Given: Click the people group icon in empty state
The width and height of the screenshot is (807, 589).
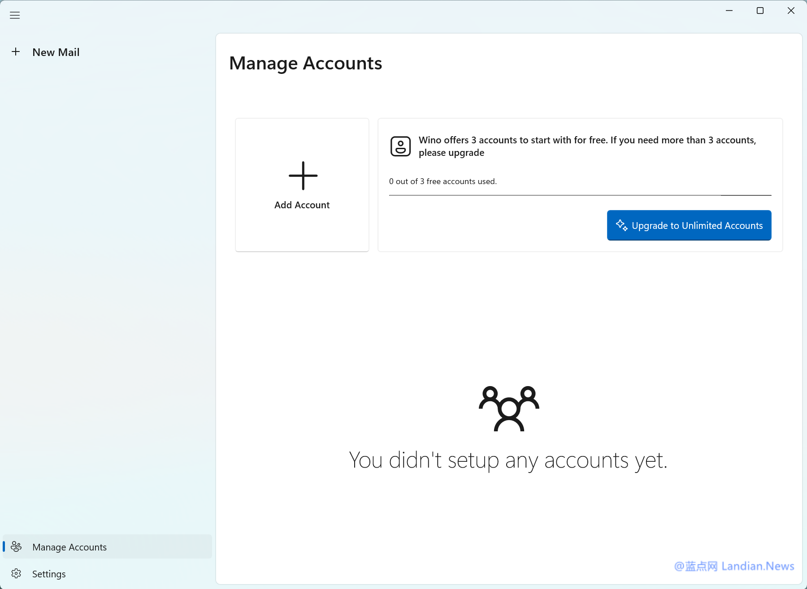Looking at the screenshot, I should pyautogui.click(x=509, y=408).
